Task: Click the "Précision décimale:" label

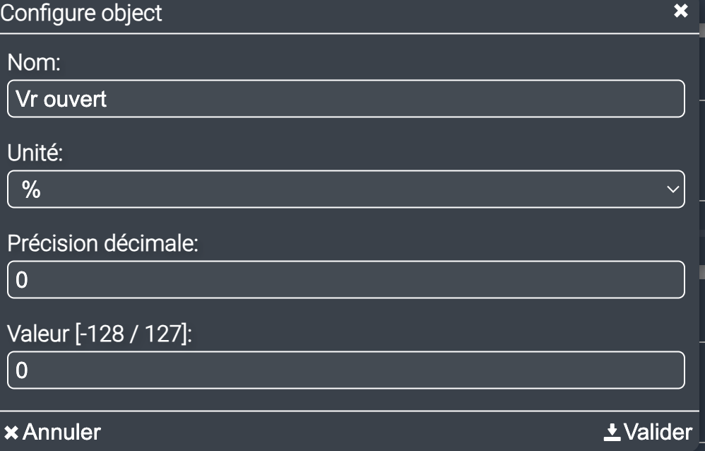Action: [104, 244]
